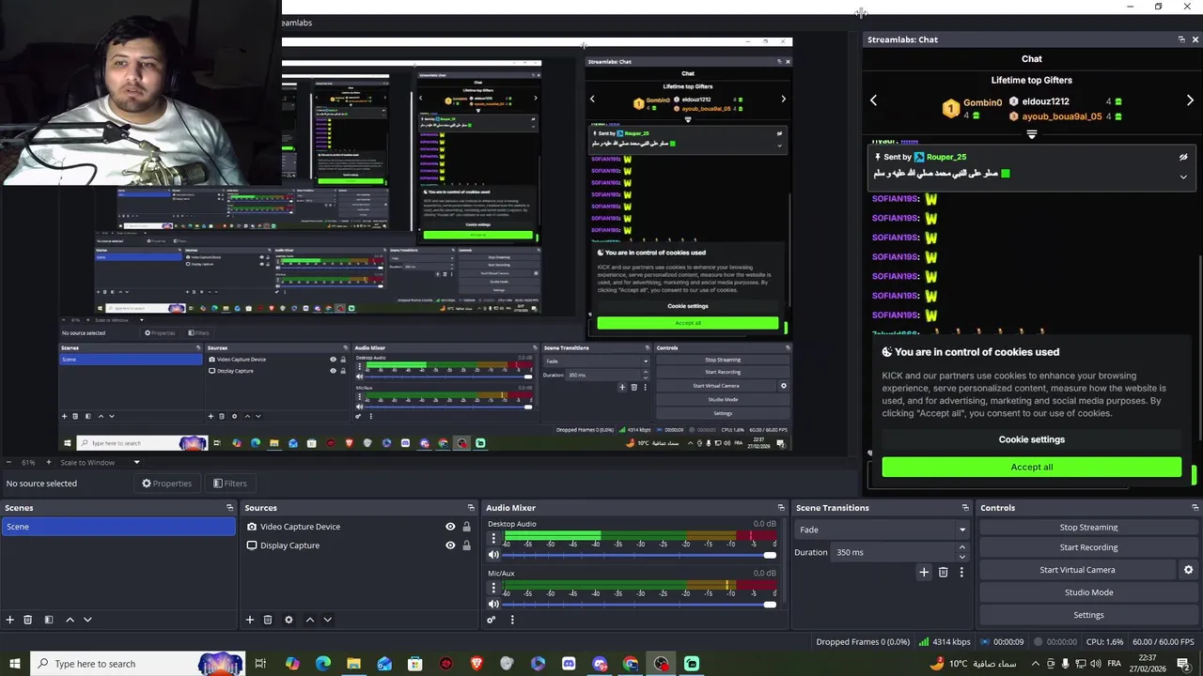Open source Filters button
Viewport: 1203px width, 676px height.
tap(229, 484)
